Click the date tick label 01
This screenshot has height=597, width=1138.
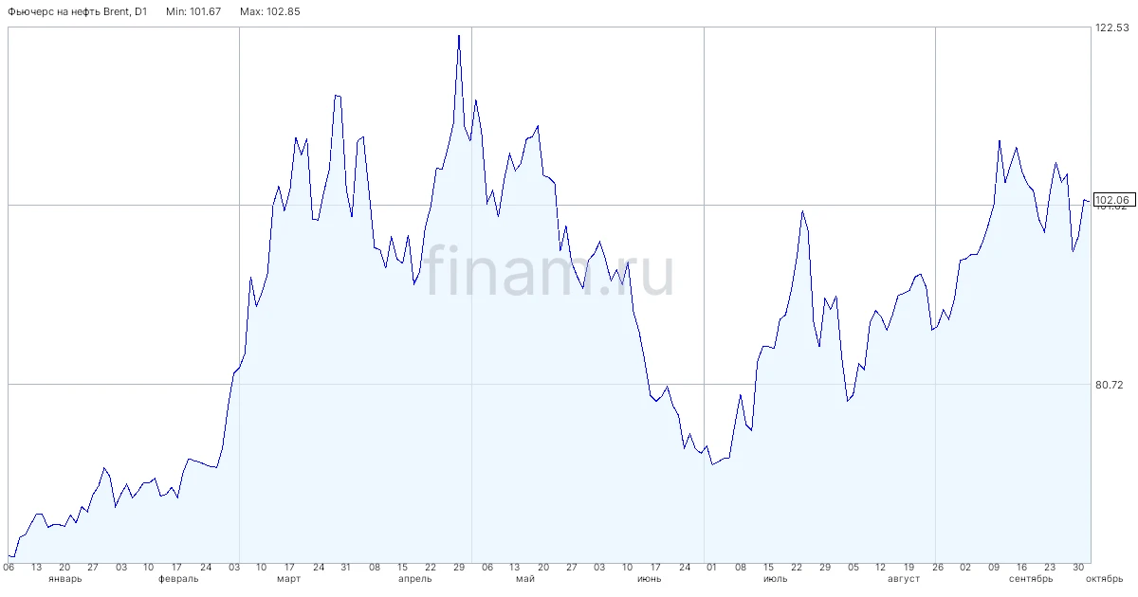(x=711, y=567)
